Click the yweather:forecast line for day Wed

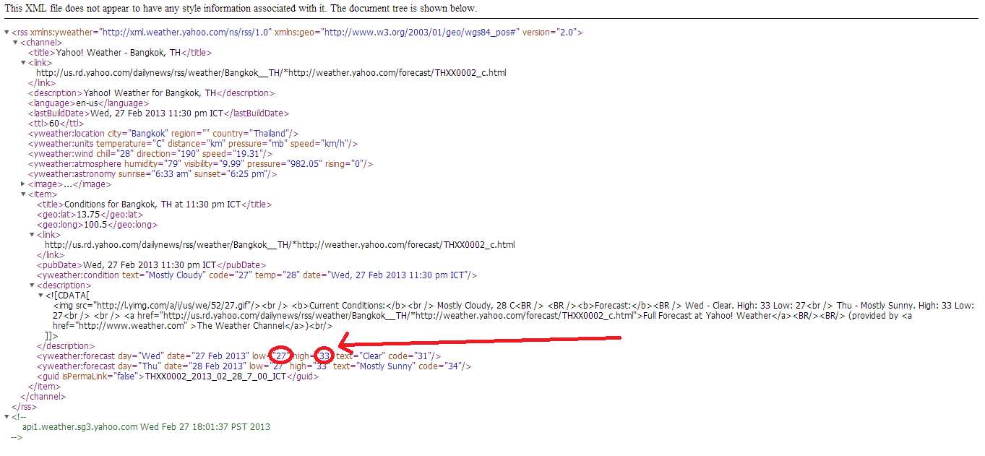point(238,356)
